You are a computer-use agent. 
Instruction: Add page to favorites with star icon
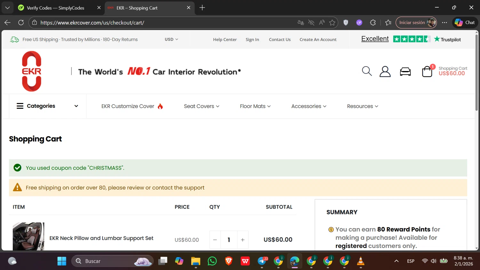(x=332, y=22)
